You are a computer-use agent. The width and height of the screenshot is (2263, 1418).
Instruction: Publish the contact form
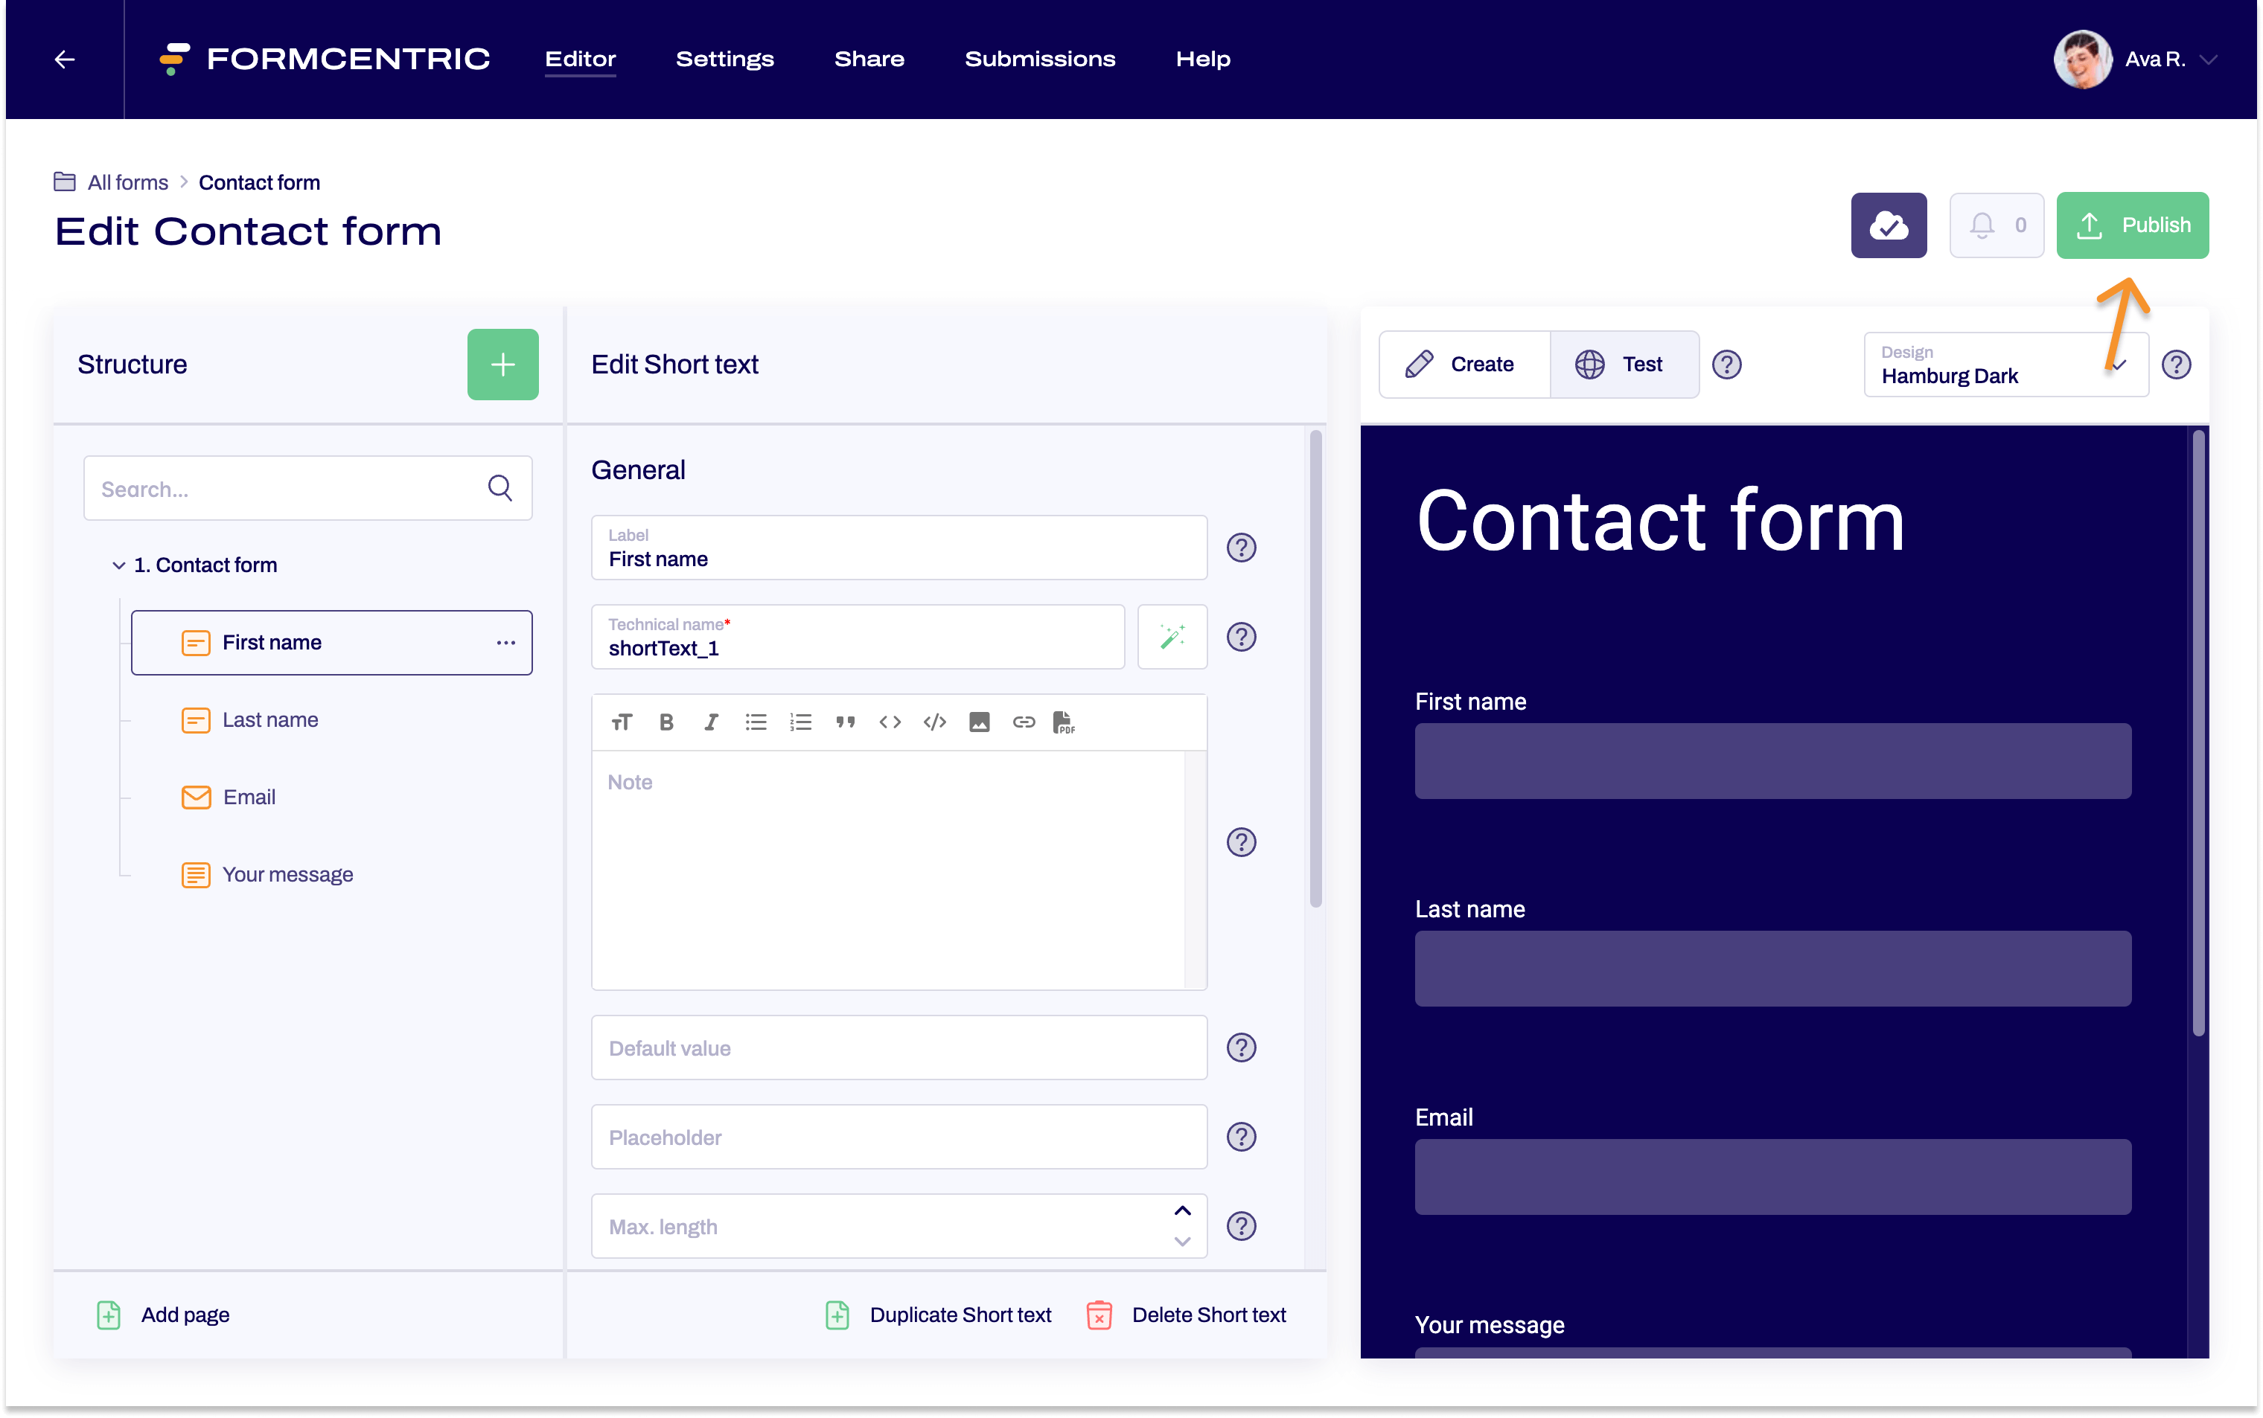(x=2133, y=225)
